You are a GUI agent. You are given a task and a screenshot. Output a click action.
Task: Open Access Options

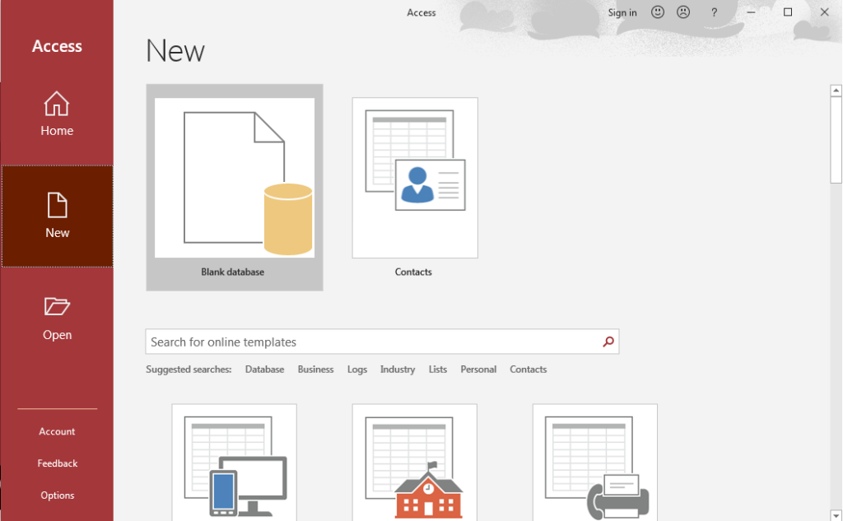57,495
